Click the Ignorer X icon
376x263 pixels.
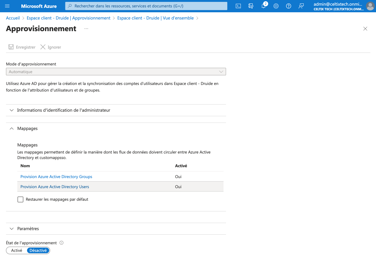43,47
